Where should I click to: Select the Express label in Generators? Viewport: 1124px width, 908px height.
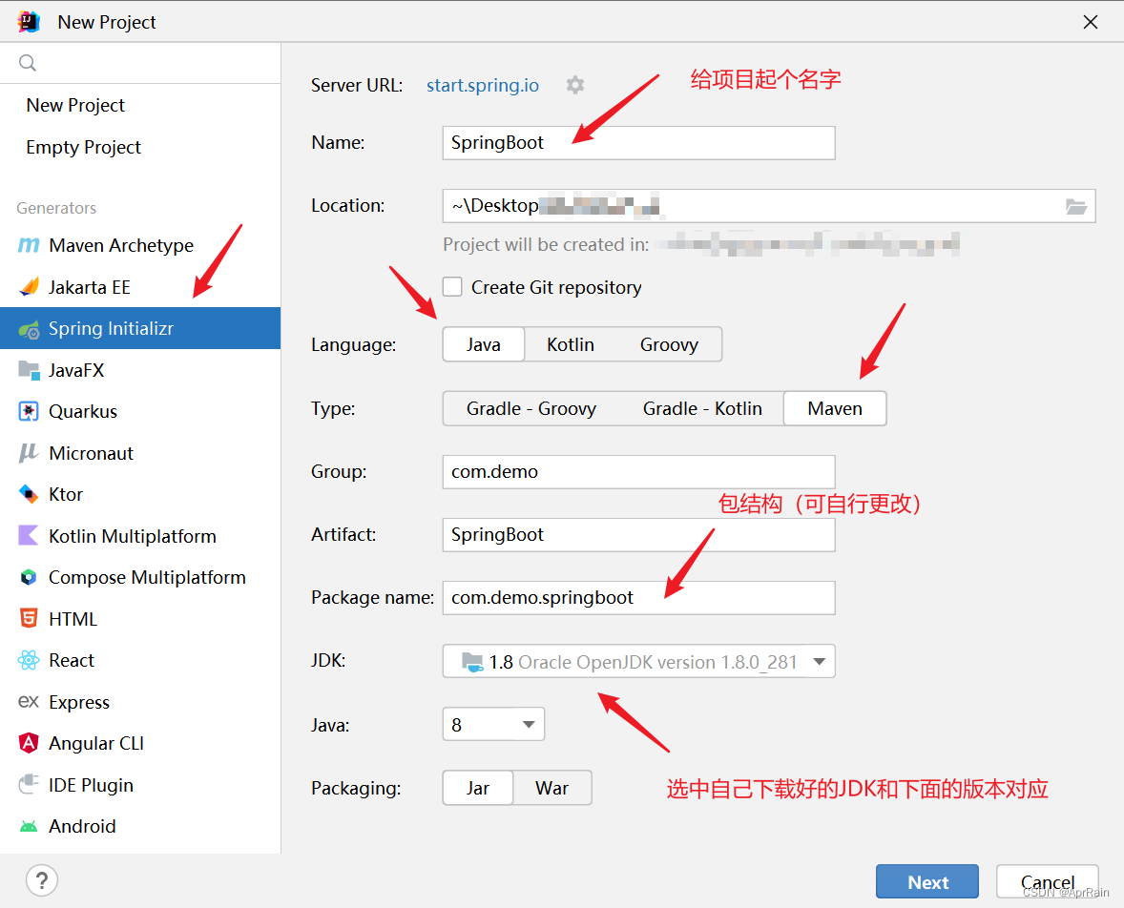coord(79,702)
